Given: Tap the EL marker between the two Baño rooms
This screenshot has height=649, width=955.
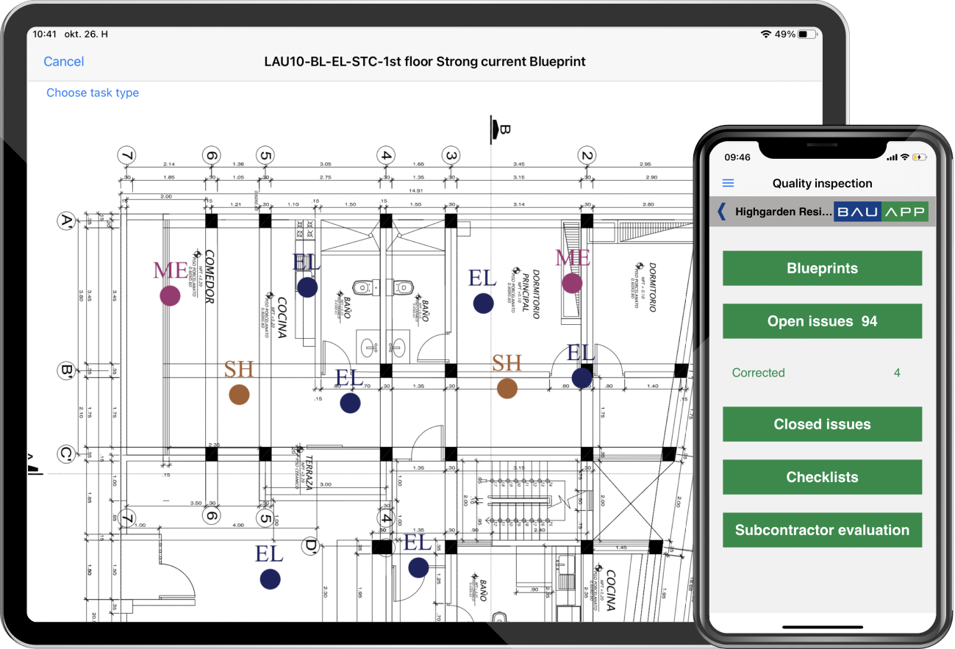Looking at the screenshot, I should click(350, 402).
